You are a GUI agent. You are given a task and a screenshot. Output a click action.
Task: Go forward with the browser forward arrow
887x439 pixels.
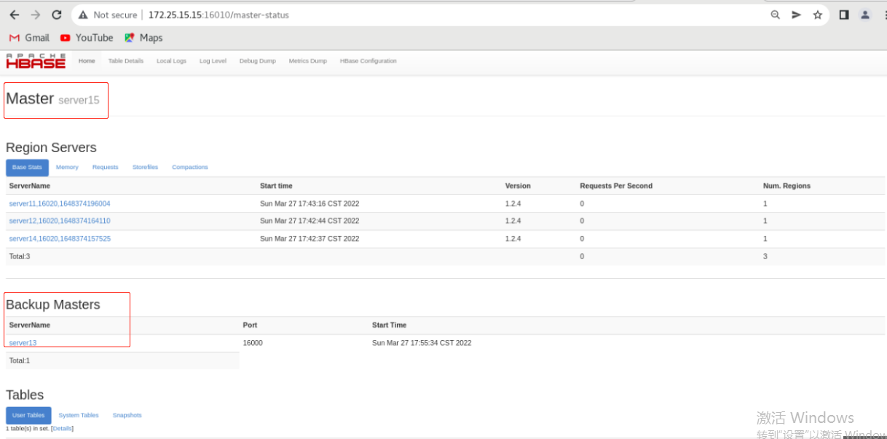[36, 15]
